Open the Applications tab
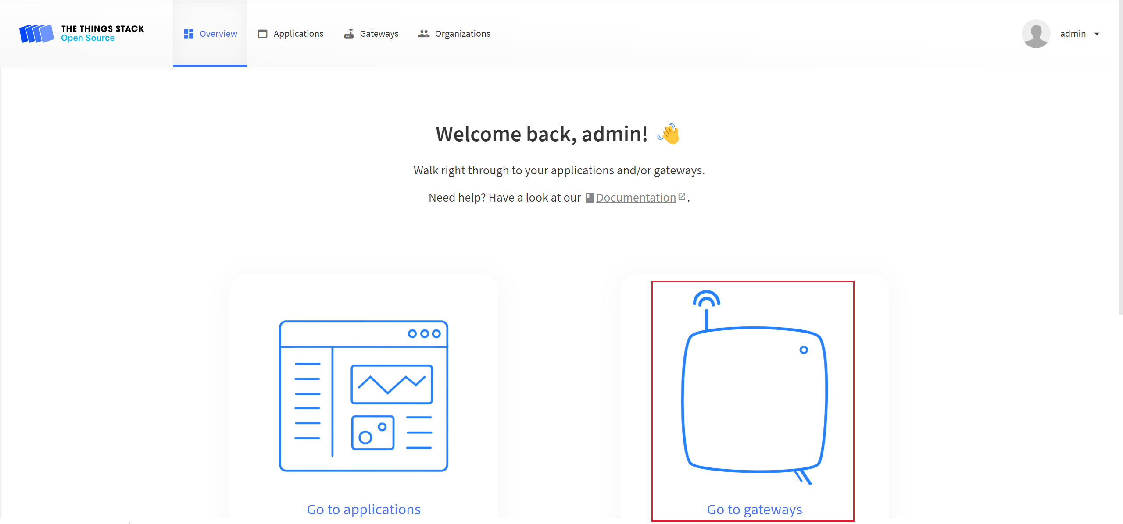This screenshot has width=1123, height=524. 298,34
